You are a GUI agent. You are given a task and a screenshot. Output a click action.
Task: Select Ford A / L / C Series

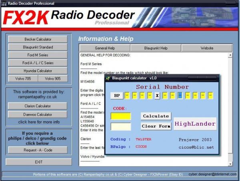(x=38, y=63)
